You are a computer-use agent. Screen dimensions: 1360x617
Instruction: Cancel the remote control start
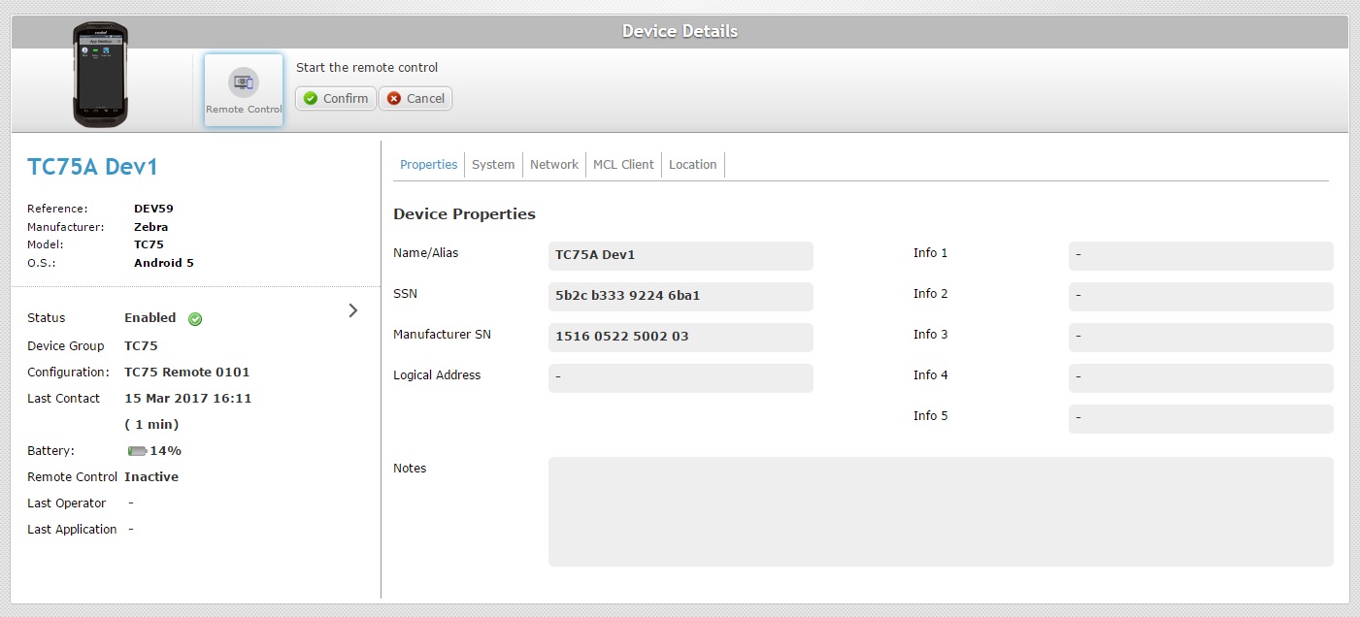point(415,98)
